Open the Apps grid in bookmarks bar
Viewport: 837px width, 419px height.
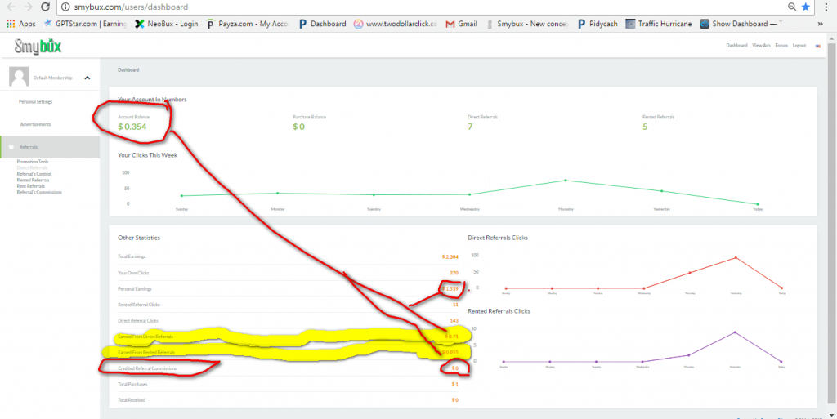click(20, 24)
